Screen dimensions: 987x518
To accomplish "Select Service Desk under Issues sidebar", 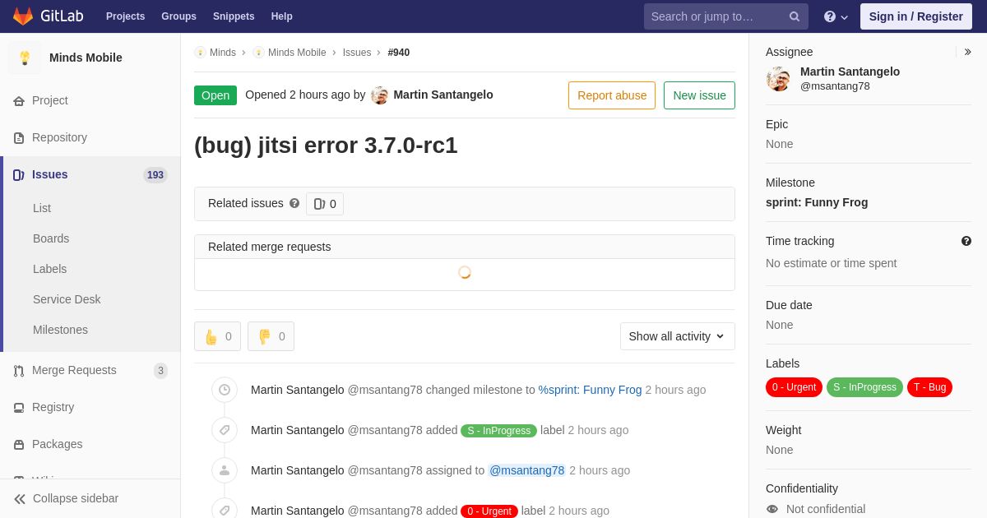I will pos(67,299).
